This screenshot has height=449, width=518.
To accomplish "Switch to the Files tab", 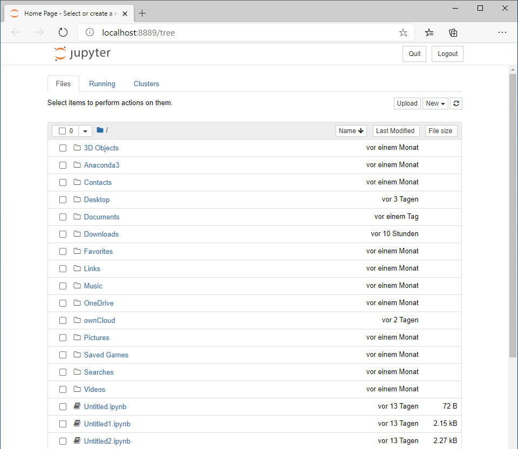I will coord(63,84).
